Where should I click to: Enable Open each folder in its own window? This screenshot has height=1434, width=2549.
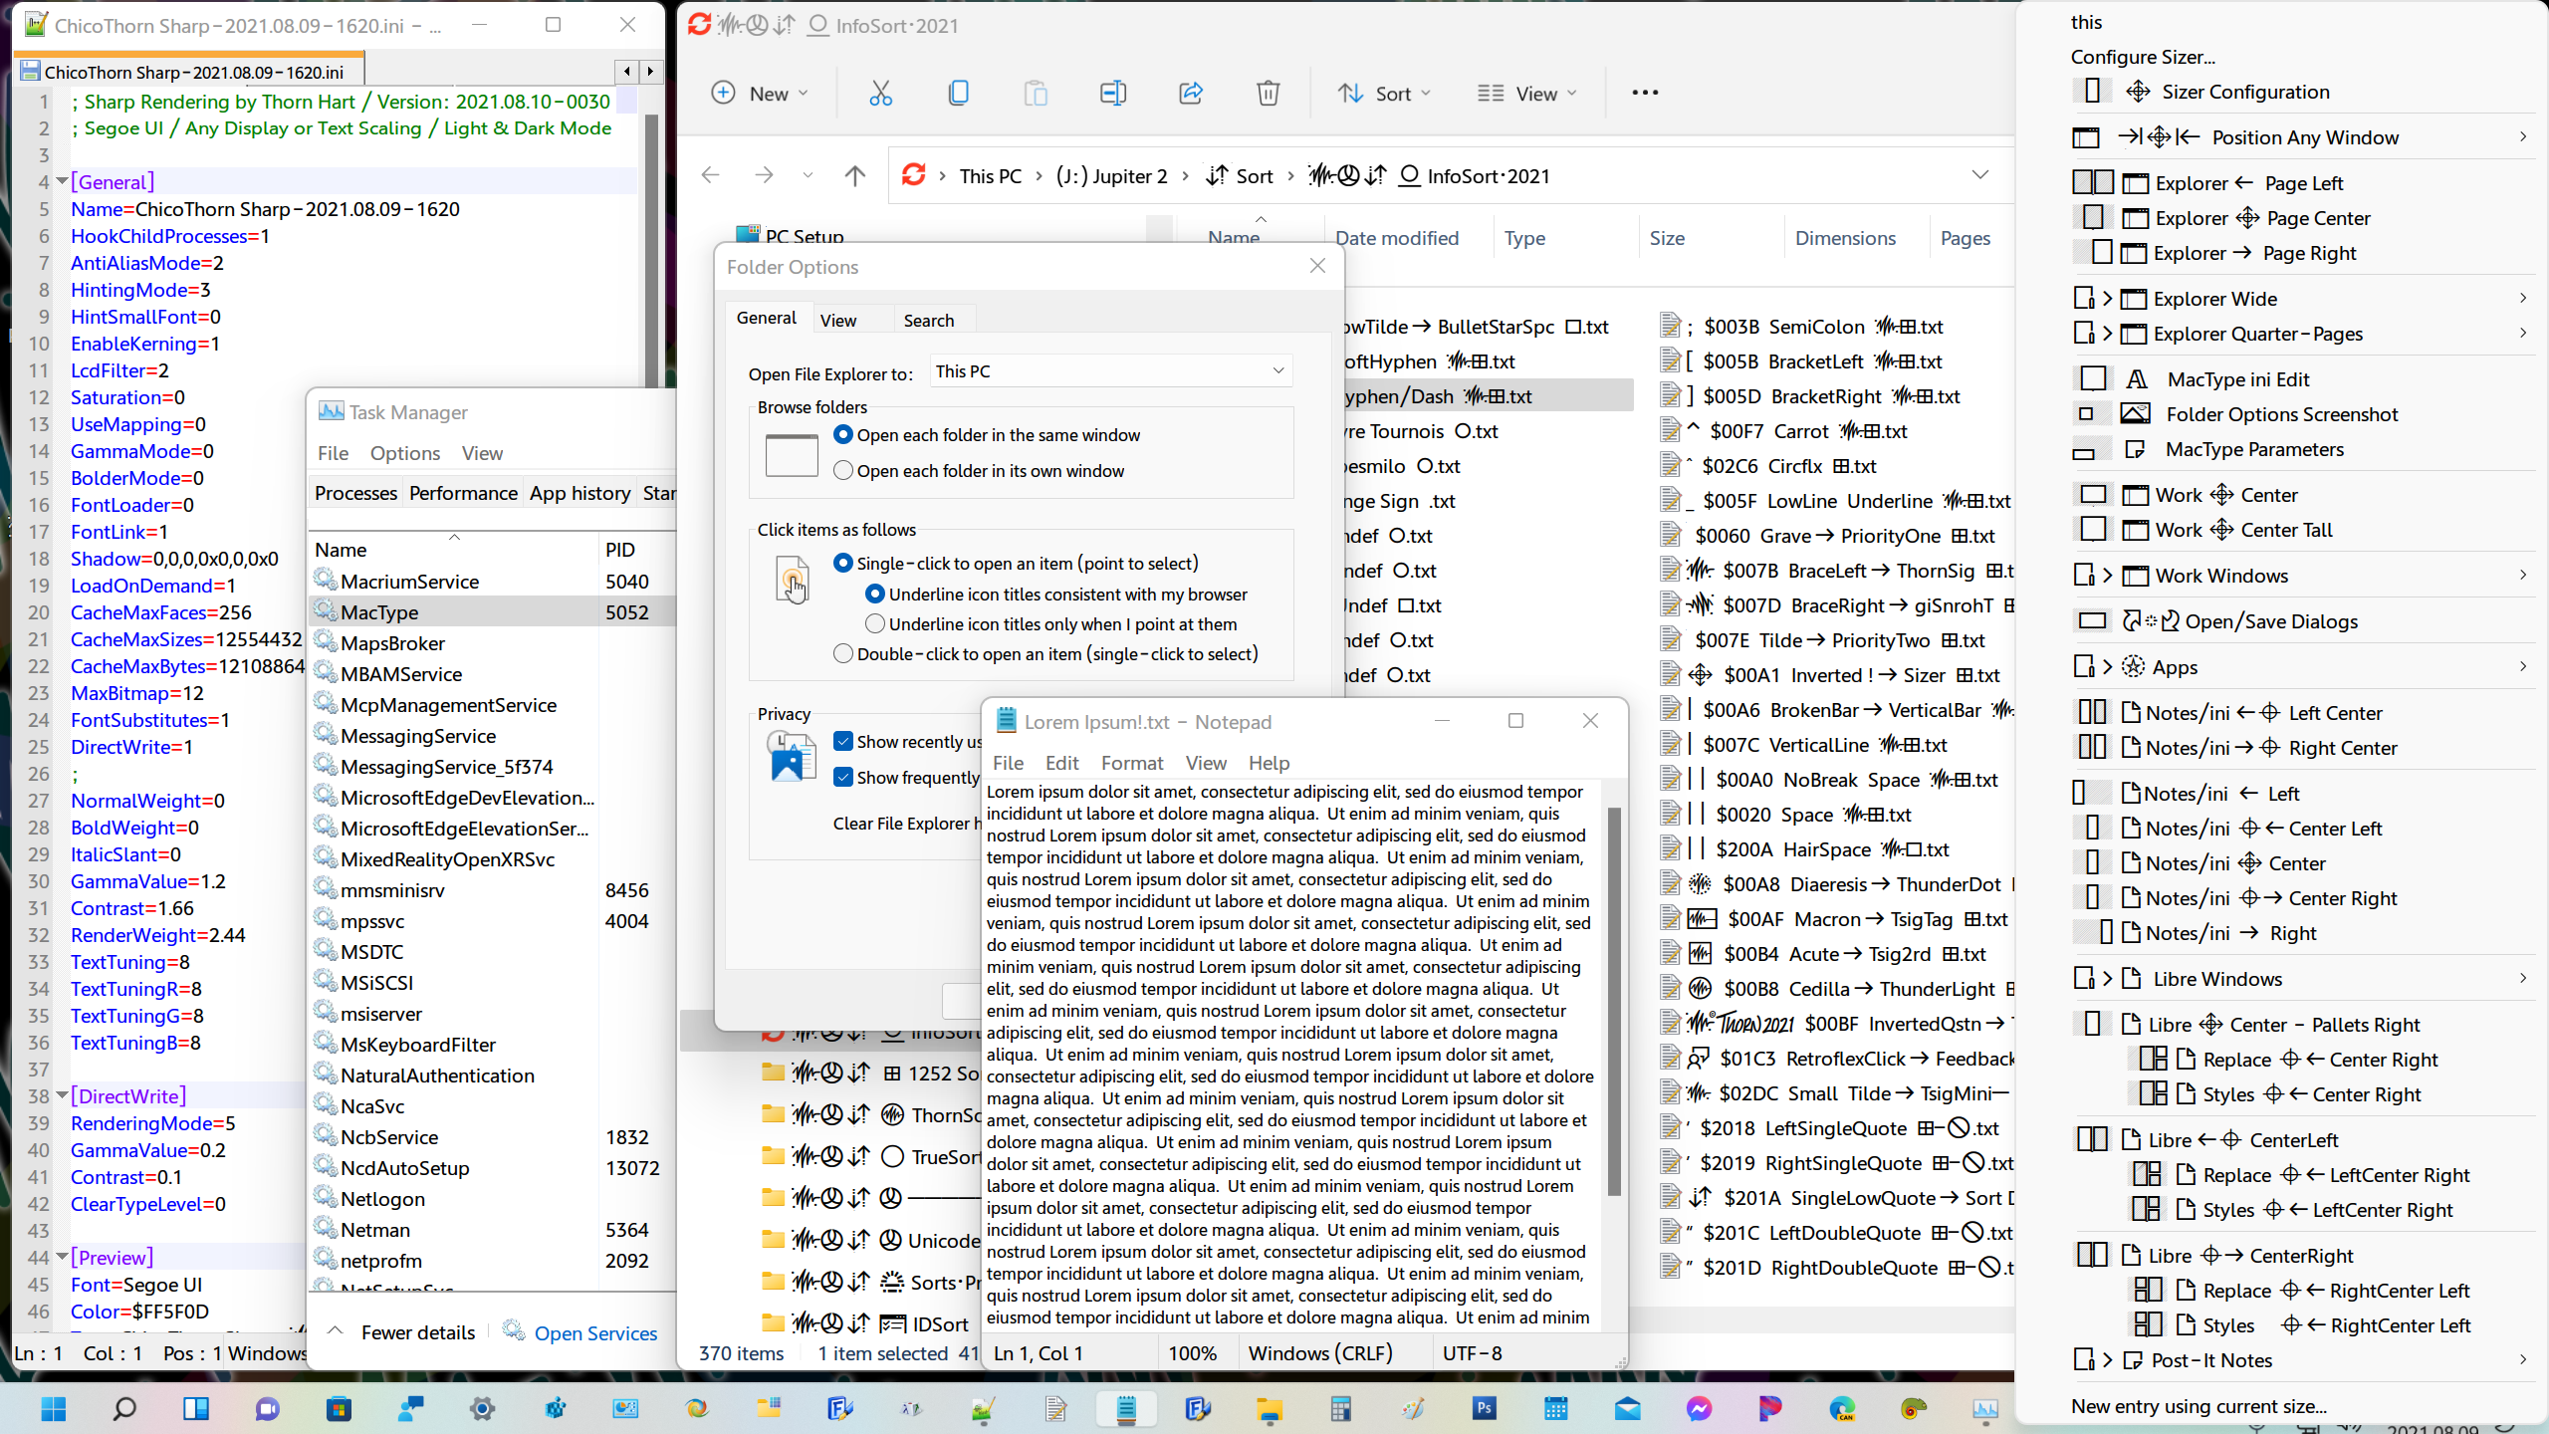[x=843, y=470]
